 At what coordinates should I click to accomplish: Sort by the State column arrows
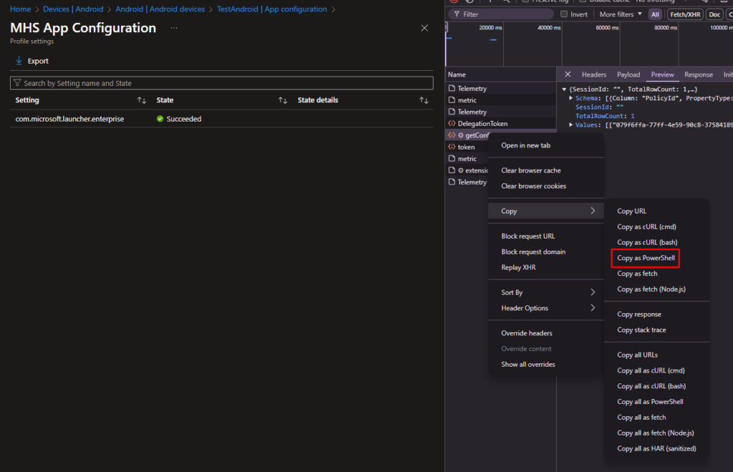[x=282, y=100]
